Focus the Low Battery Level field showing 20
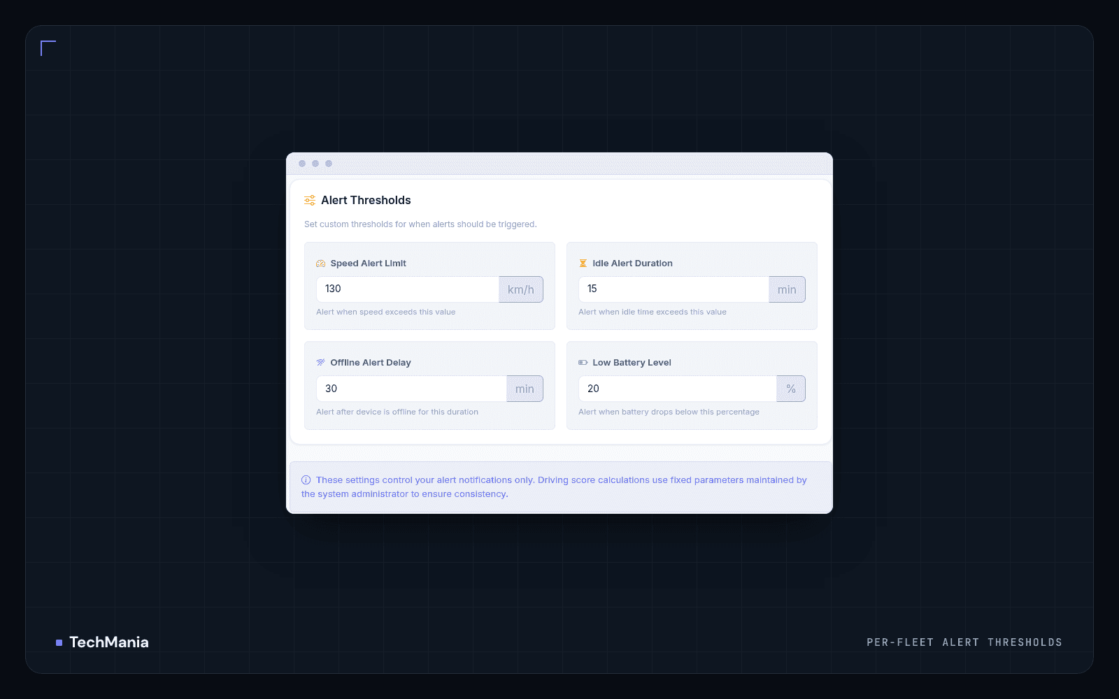This screenshot has height=699, width=1119. click(x=678, y=389)
